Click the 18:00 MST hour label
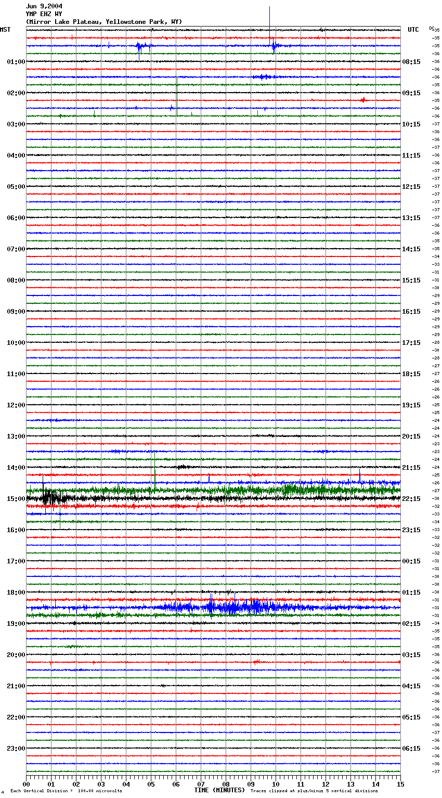 click(x=16, y=593)
